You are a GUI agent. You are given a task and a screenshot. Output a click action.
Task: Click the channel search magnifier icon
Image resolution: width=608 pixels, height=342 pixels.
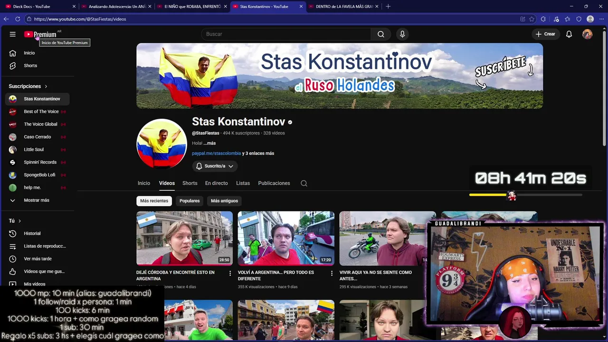[304, 183]
